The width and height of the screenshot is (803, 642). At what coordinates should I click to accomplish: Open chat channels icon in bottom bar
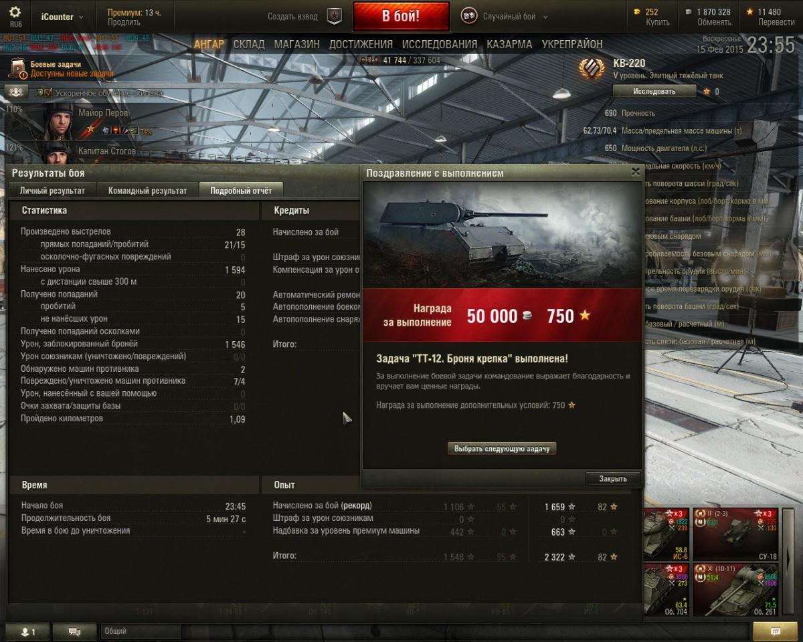click(x=74, y=631)
